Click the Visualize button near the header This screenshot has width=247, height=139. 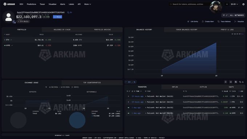click(x=239, y=21)
